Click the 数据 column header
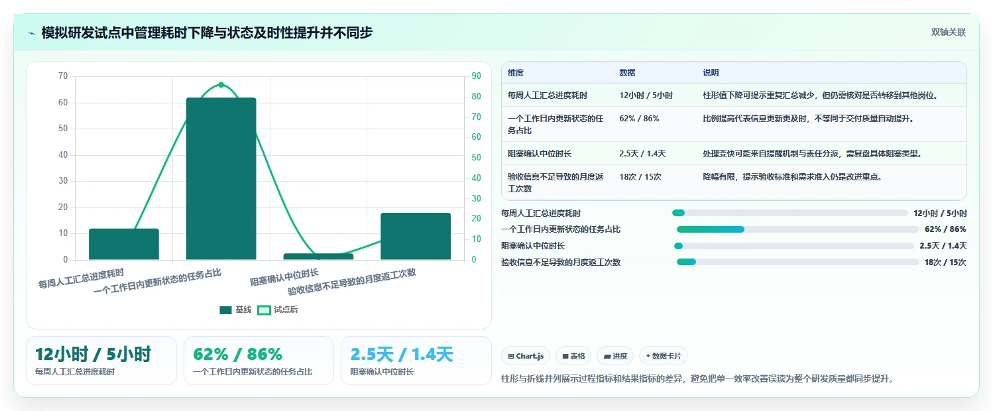 tap(627, 73)
